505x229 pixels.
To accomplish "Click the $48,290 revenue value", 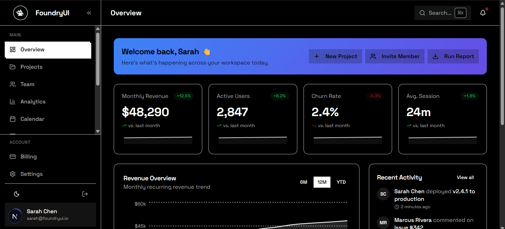I will tap(145, 112).
